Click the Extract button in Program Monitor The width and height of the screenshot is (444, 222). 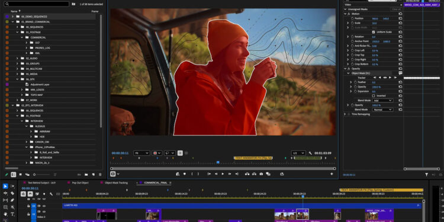click(x=255, y=174)
